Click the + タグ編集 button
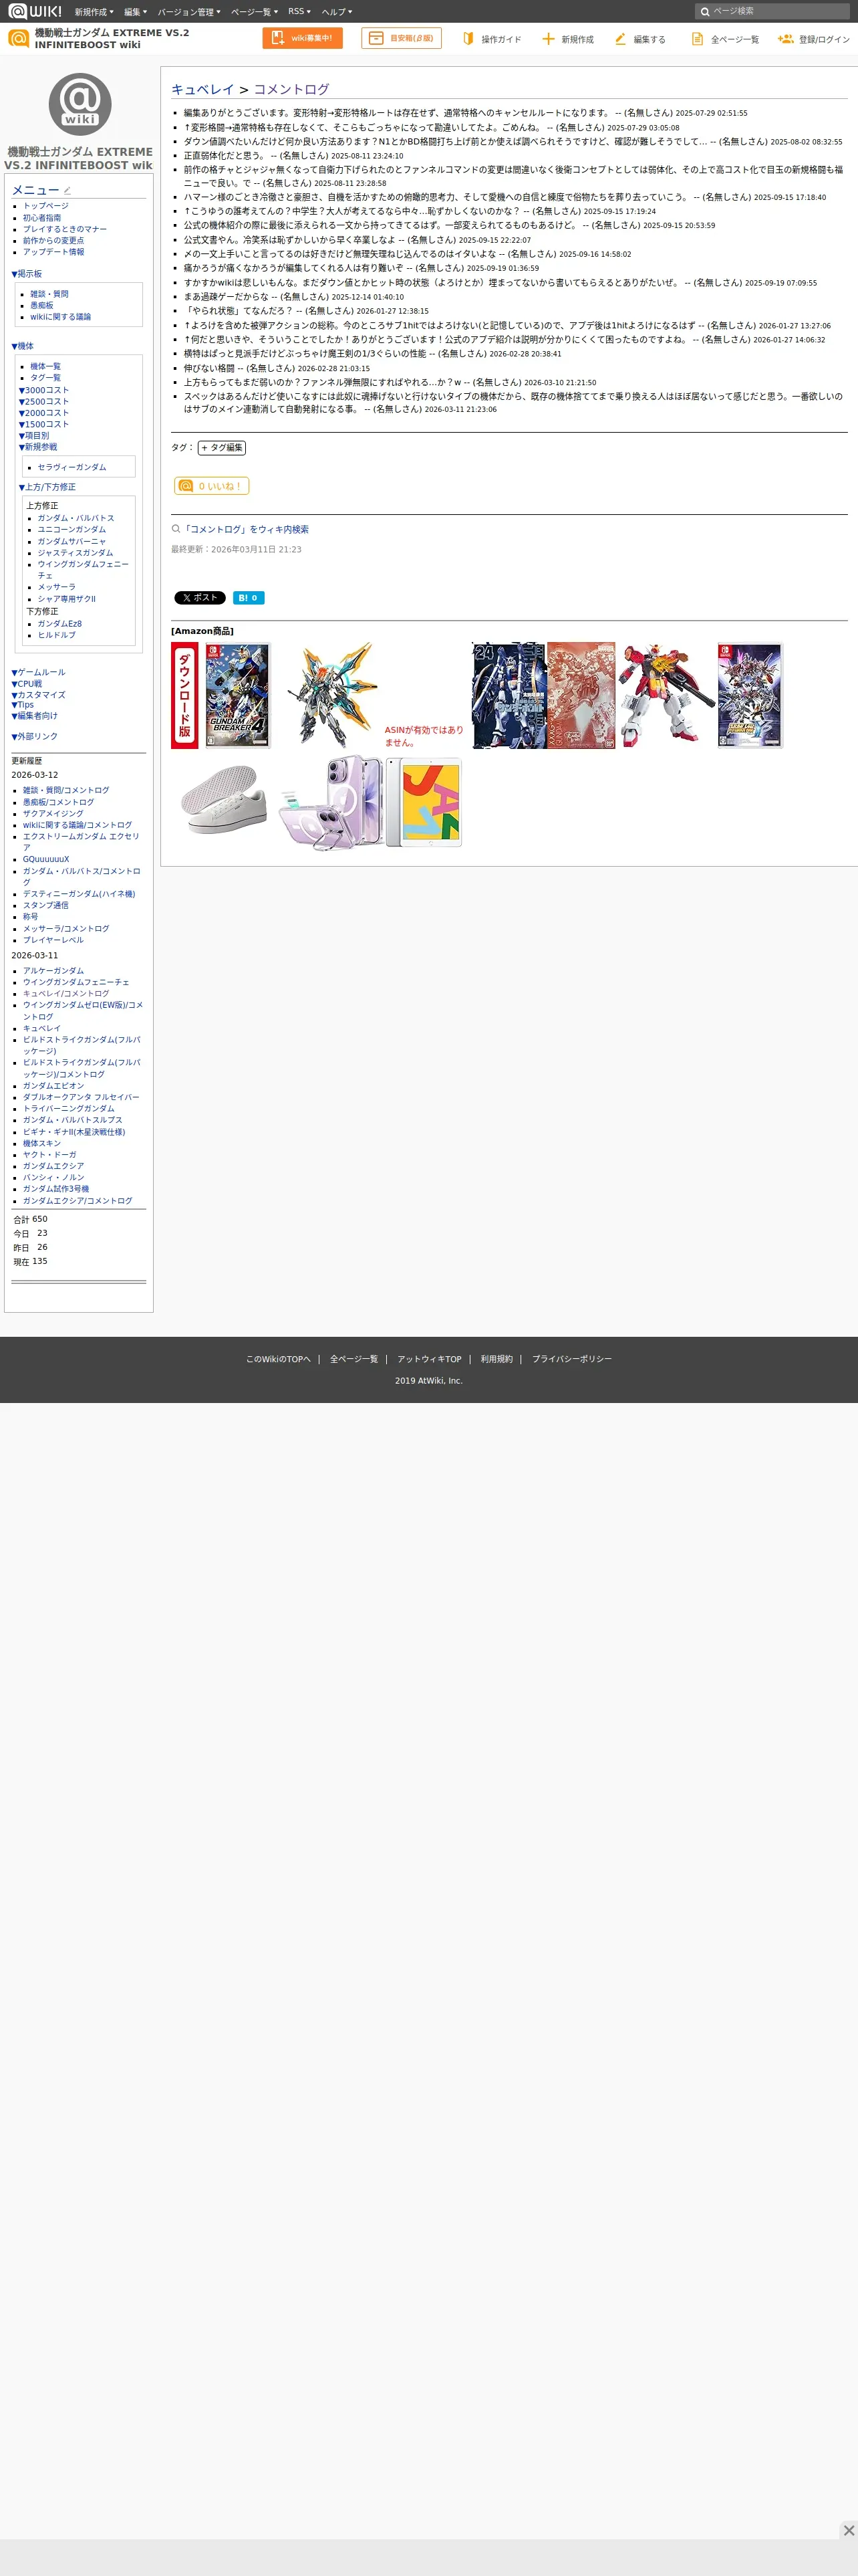This screenshot has height=2576, width=858. [222, 448]
